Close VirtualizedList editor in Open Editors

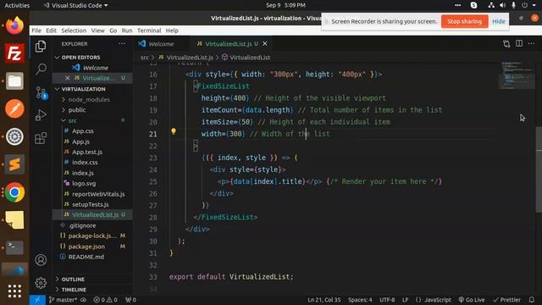pos(68,78)
